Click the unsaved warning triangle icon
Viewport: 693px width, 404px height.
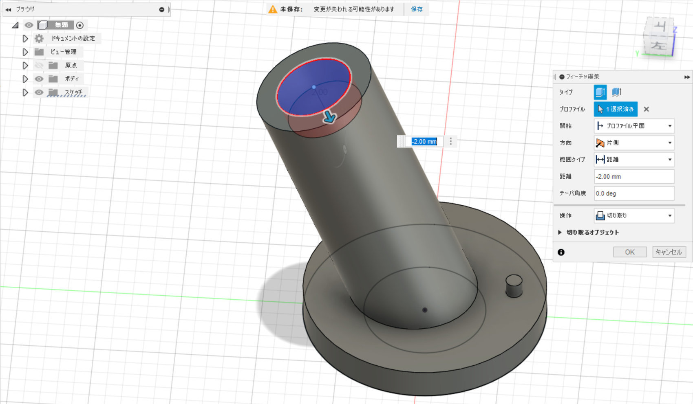point(273,9)
